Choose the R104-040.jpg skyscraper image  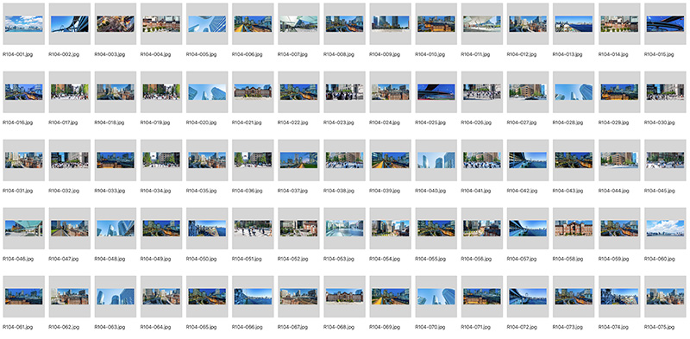click(x=436, y=160)
